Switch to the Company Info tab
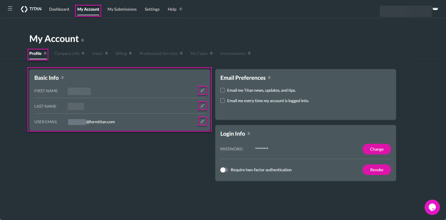The height and width of the screenshot is (220, 446). [67, 53]
